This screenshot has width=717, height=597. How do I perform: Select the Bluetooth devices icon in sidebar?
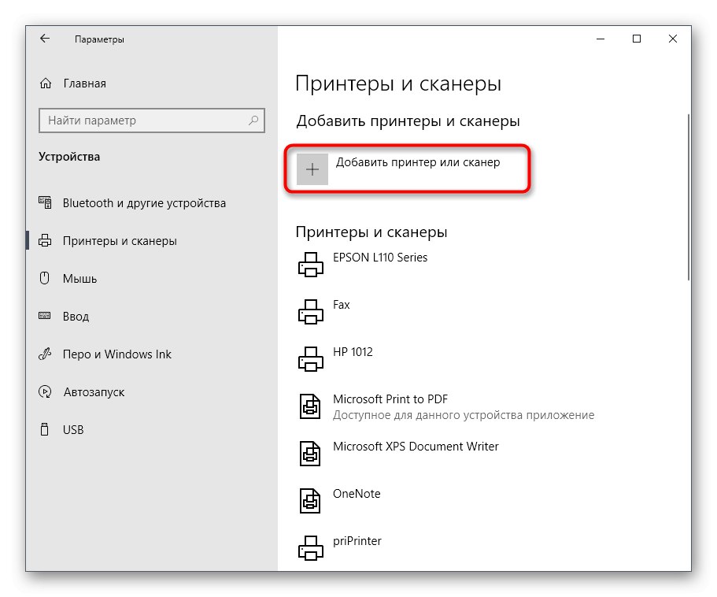(45, 203)
